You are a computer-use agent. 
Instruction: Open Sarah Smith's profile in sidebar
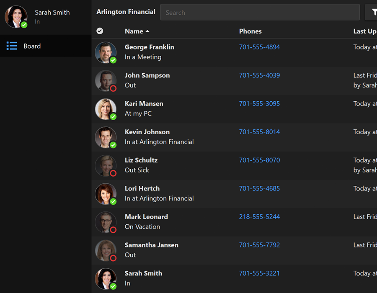52,13
